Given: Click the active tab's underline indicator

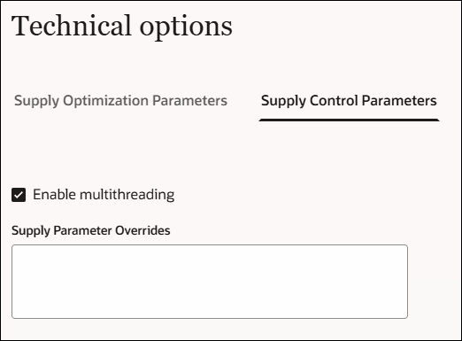Looking at the screenshot, I should tap(349, 120).
